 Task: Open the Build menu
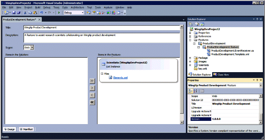pyautogui.click(x=38, y=7)
